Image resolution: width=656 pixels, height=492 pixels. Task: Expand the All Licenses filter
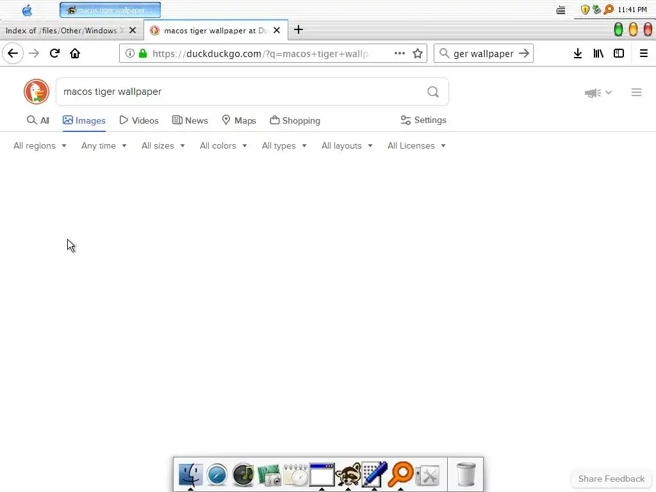tap(416, 145)
